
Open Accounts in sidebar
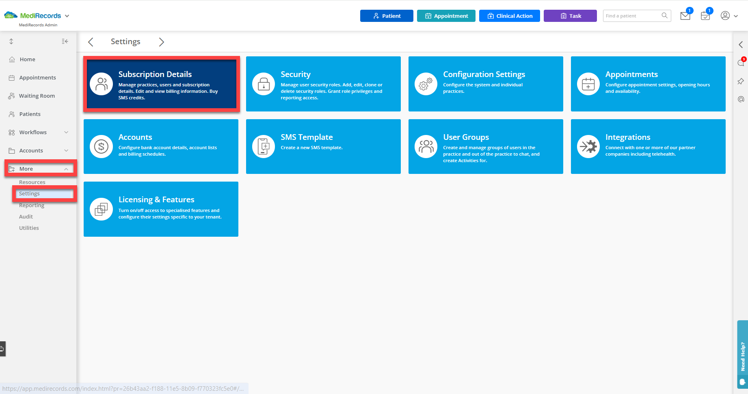click(31, 150)
